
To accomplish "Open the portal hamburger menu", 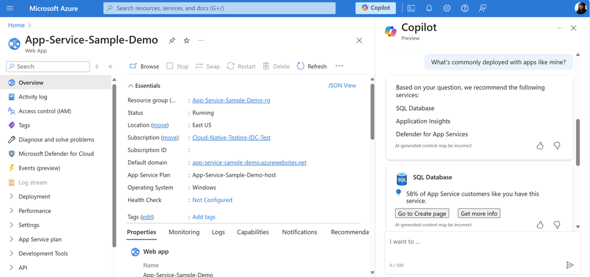I will click(x=10, y=8).
